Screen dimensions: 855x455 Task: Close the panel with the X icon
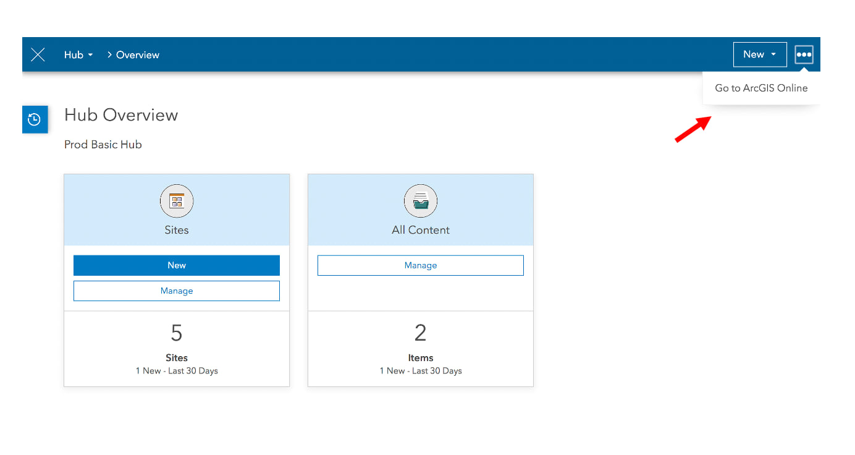pos(38,54)
